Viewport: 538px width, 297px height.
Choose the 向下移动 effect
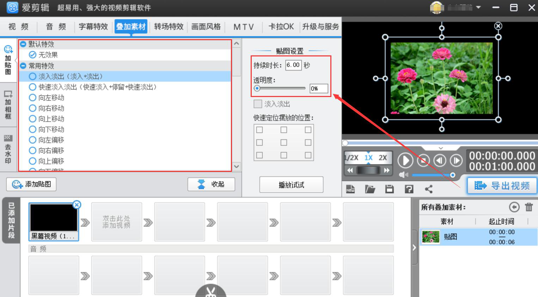coord(32,129)
